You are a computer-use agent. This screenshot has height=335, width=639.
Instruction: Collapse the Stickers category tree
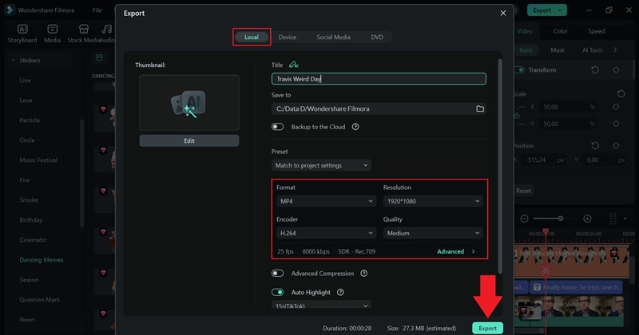[x=13, y=61]
